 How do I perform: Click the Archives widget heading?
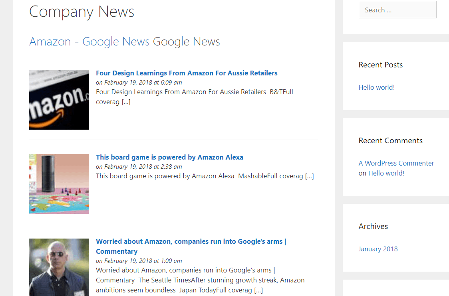[373, 226]
